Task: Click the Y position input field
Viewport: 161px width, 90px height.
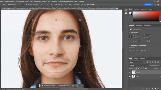Action: [148, 38]
